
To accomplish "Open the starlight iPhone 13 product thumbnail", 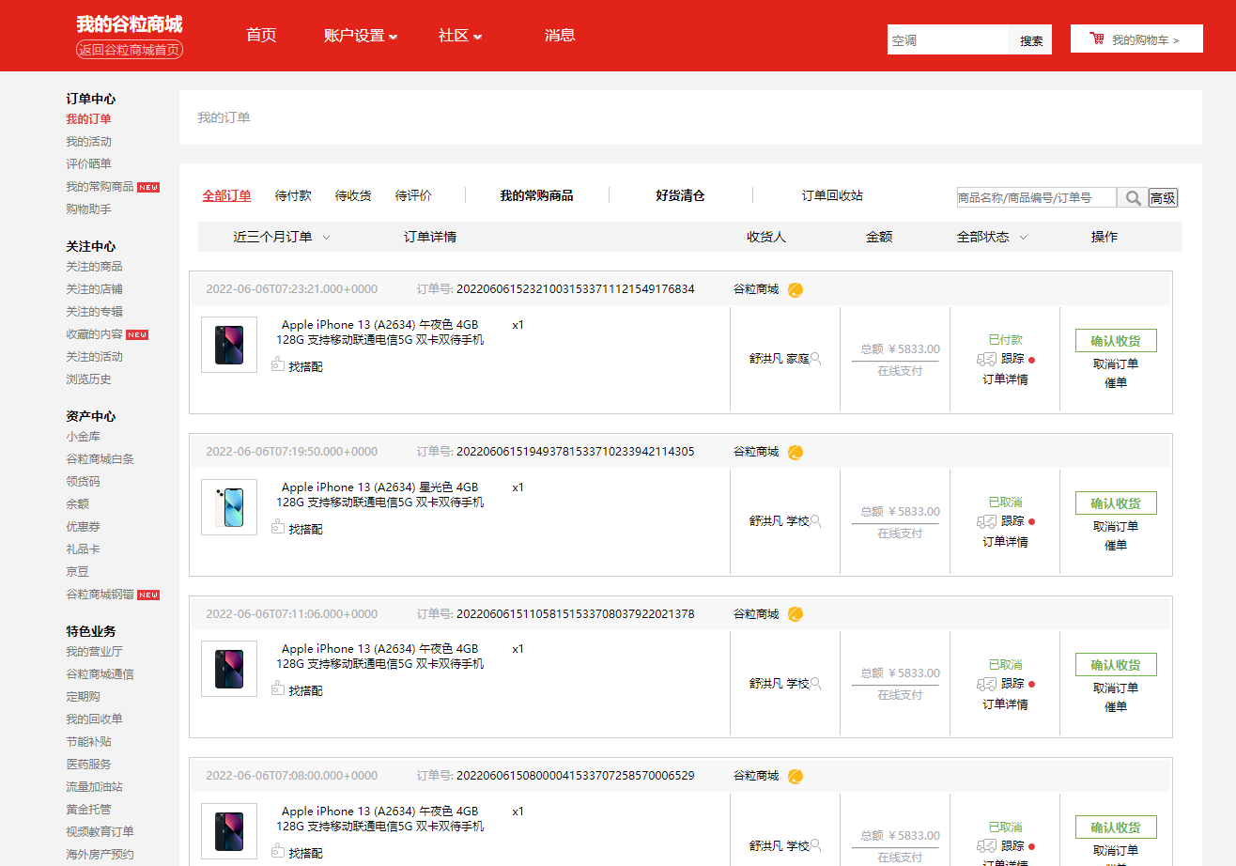I will tap(229, 507).
